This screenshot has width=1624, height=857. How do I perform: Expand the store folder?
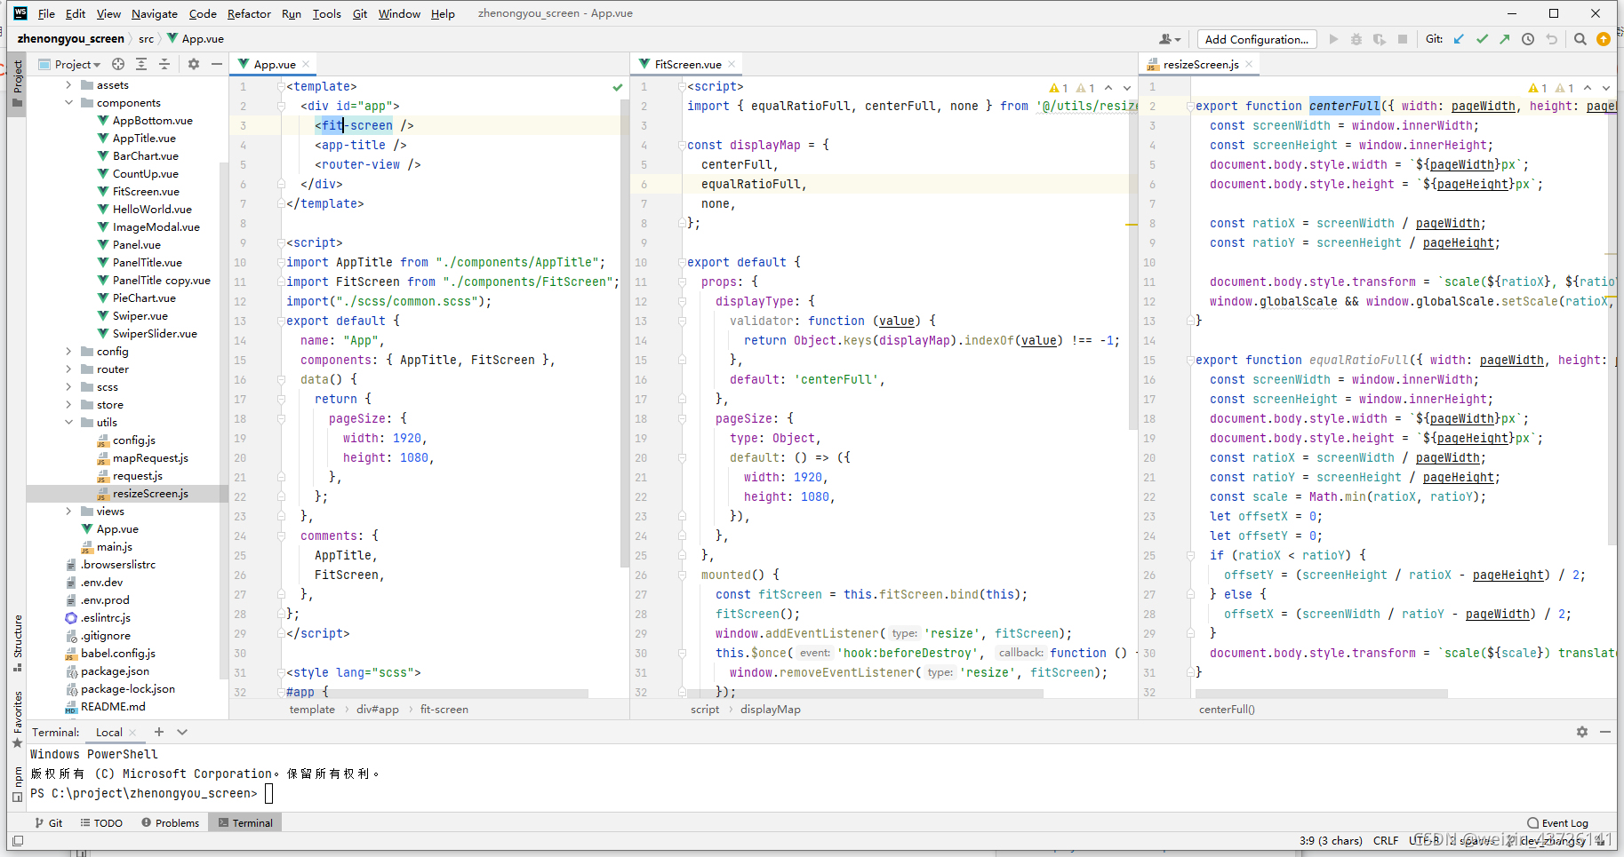click(x=68, y=405)
